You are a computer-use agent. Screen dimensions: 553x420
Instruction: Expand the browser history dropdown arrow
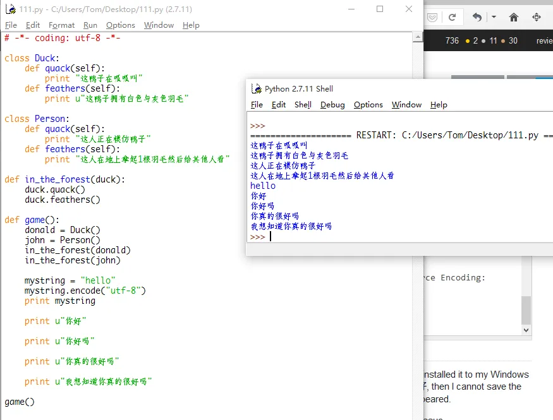[494, 16]
